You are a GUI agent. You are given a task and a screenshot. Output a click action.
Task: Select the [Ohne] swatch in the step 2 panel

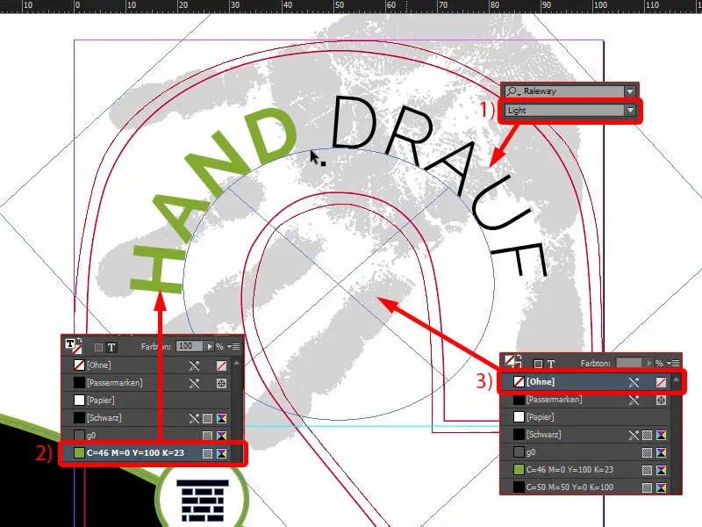[146, 365]
